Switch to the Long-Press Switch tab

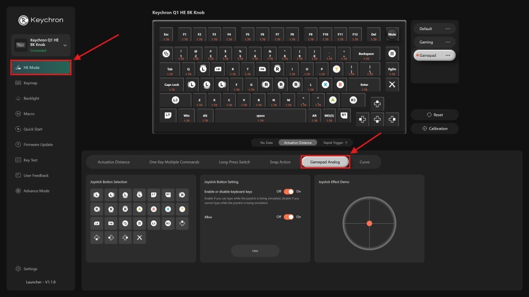point(234,162)
